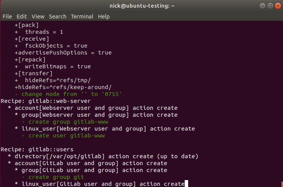Viewport: 283px width, 187px height.
Task: Click the text '+advertisePushOptions = true'
Action: click(63, 53)
